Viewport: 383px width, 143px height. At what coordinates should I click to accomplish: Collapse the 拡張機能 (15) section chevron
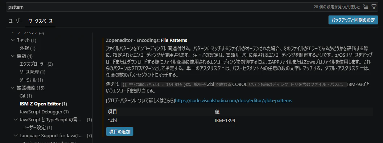13,88
